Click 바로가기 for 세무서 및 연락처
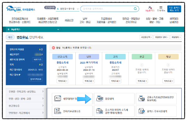Screen dimensions: 187x121 pyautogui.click(x=37, y=59)
